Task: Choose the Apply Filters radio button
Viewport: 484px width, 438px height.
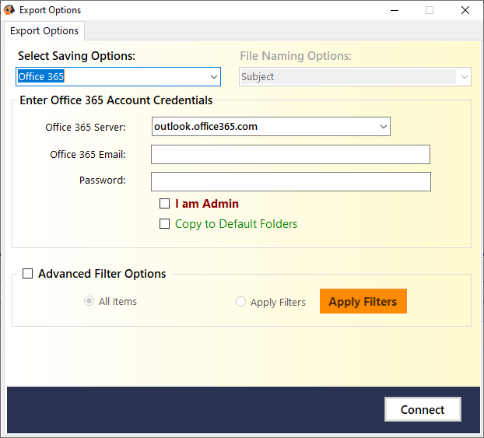Action: [240, 303]
